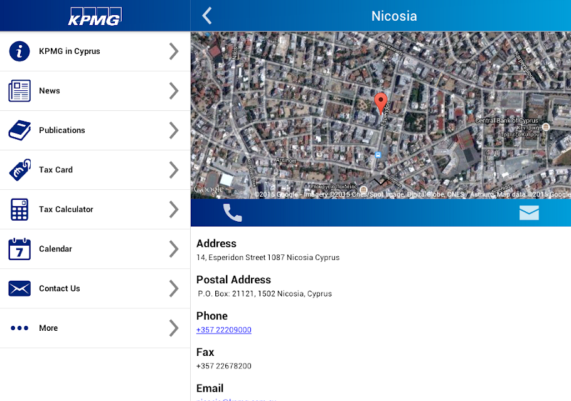Tap the Arsinois street label on map

(286, 160)
